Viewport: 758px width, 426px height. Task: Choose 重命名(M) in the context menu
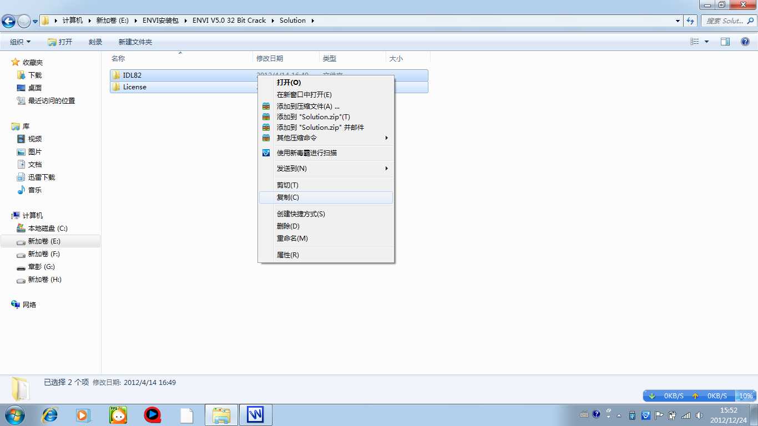(x=326, y=239)
